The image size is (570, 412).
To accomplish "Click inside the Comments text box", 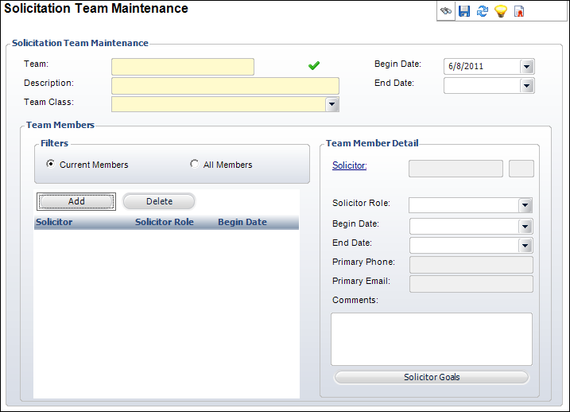I will [x=431, y=338].
